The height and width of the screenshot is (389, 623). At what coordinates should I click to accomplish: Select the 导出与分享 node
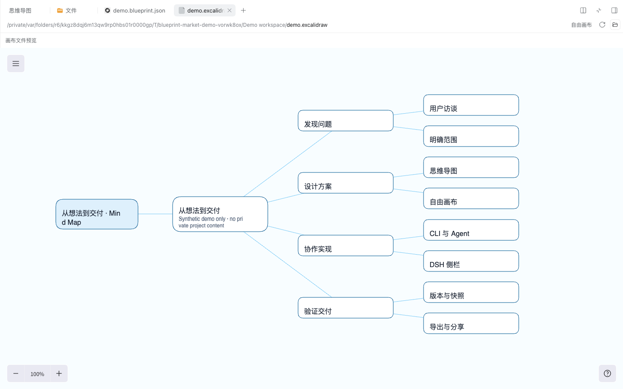471,323
